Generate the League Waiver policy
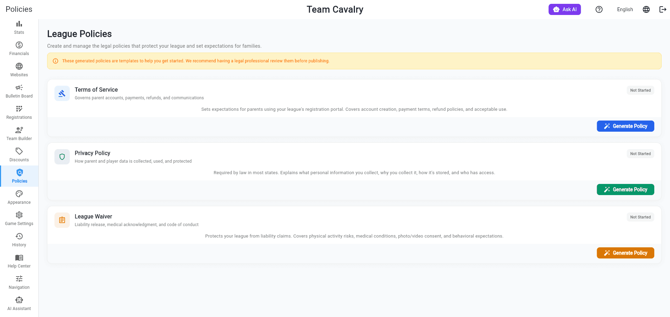The height and width of the screenshot is (317, 670). pyautogui.click(x=625, y=253)
